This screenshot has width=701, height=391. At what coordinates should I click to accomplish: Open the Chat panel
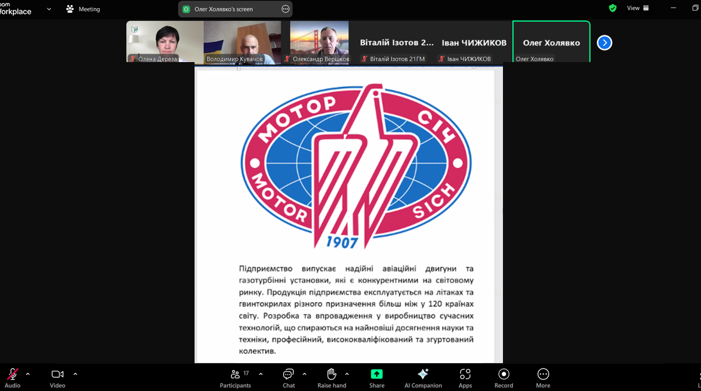[289, 378]
